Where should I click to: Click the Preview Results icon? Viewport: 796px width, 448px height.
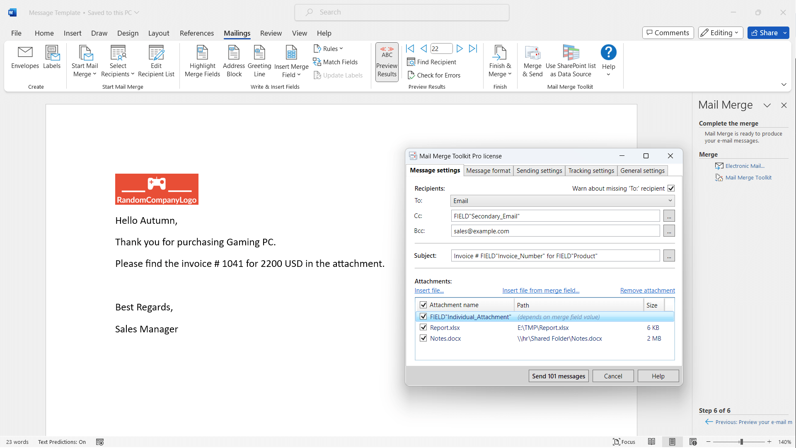(x=386, y=61)
